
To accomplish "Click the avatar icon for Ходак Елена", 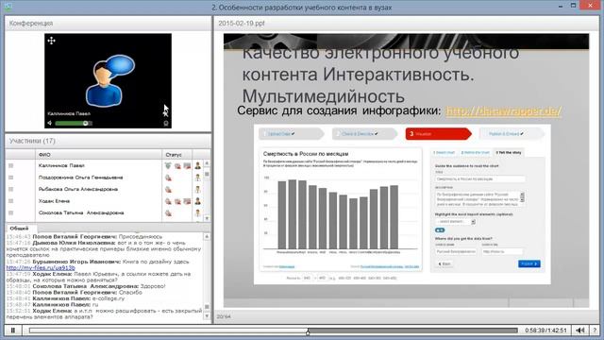I will point(197,201).
